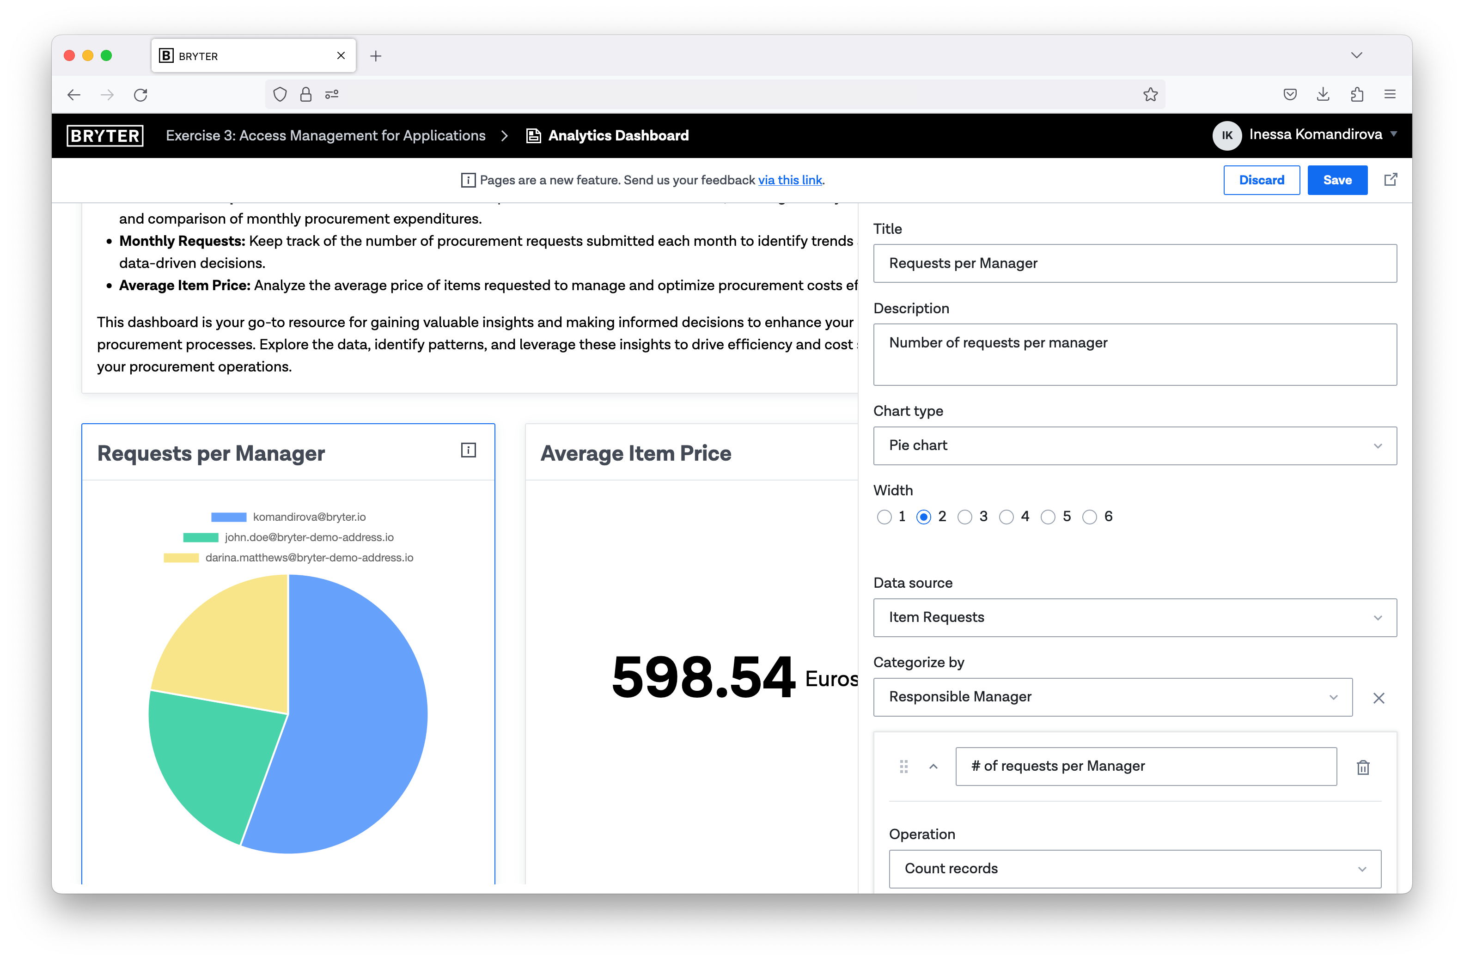This screenshot has height=962, width=1464.
Task: Click the drag handle beside the series name
Action: 903,767
